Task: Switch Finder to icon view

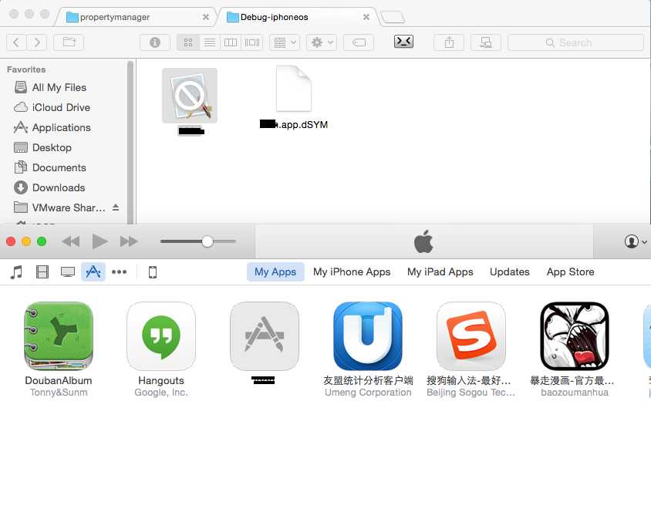Action: 188,42
